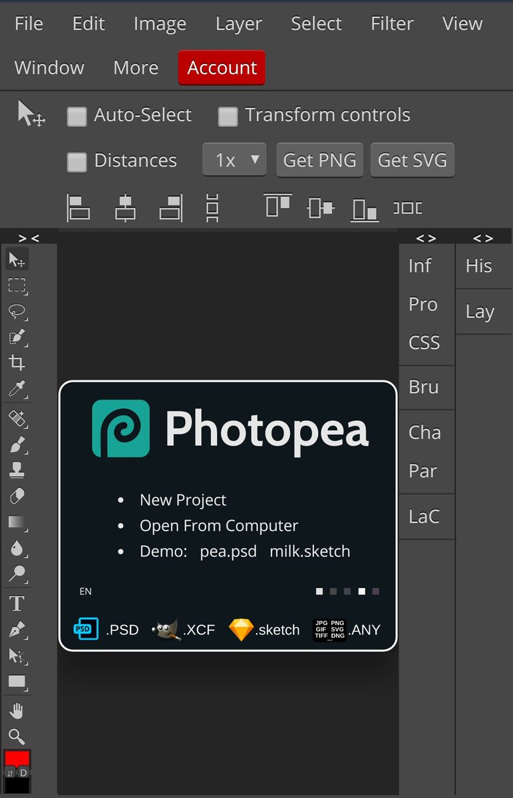Collapse the left toolbar arrows

pyautogui.click(x=29, y=237)
